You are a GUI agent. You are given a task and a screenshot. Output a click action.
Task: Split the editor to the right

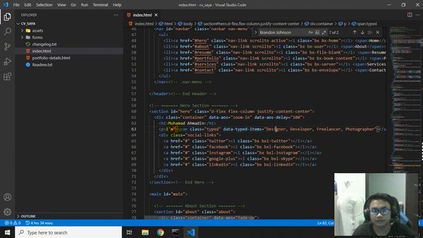click(410, 15)
